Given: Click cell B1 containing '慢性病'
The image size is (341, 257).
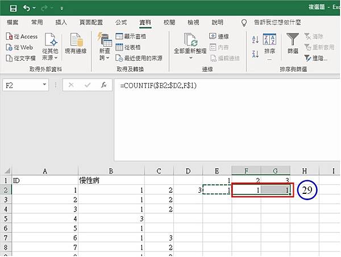Looking at the screenshot, I should tap(111, 180).
